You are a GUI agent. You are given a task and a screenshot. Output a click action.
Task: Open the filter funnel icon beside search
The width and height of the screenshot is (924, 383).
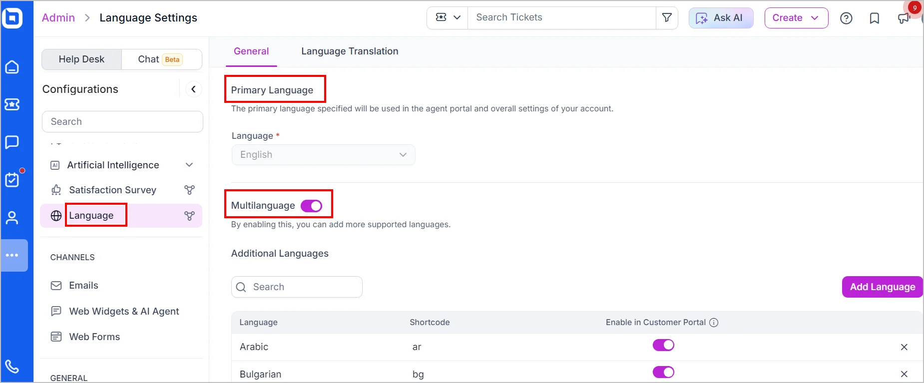[x=667, y=18]
